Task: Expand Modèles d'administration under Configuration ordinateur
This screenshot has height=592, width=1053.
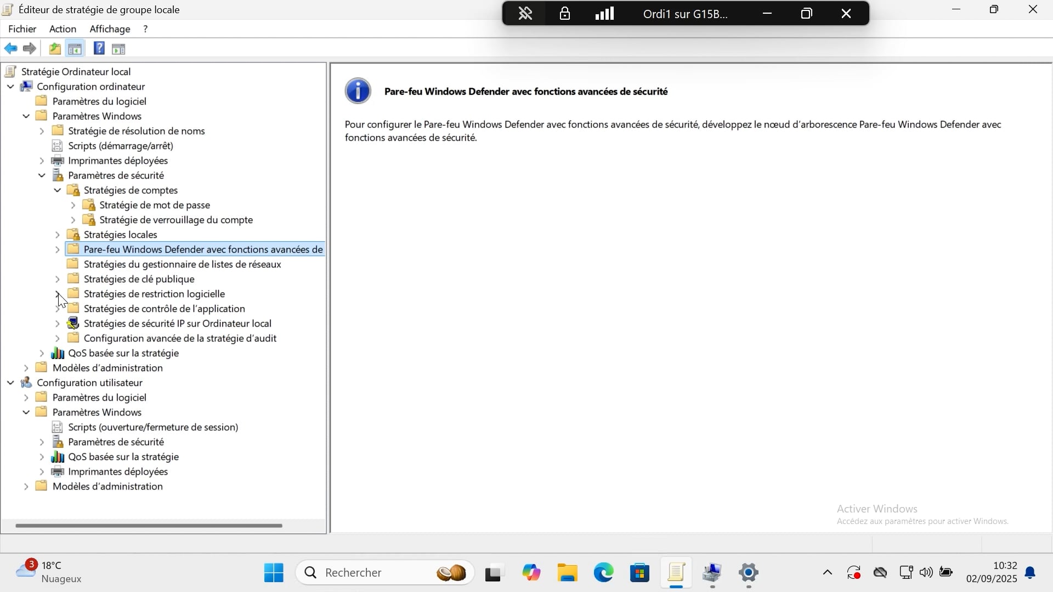Action: point(26,368)
